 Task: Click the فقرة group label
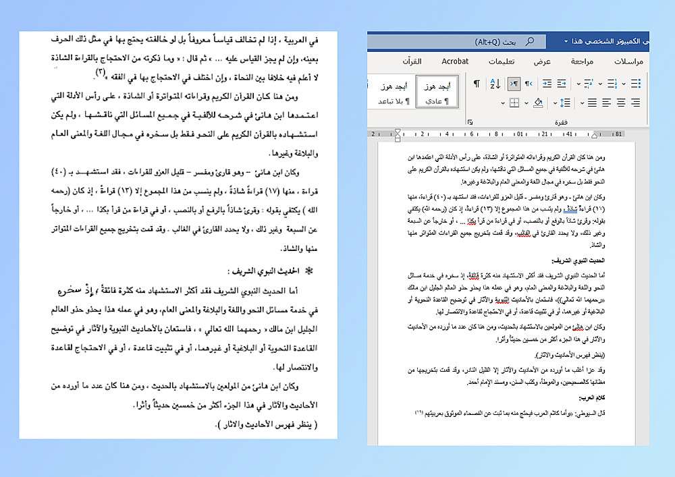pos(561,122)
